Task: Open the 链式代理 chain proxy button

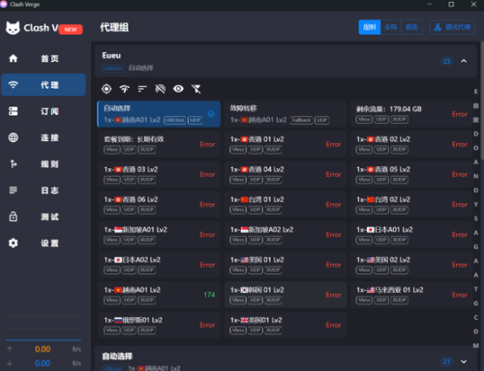Action: 452,27
